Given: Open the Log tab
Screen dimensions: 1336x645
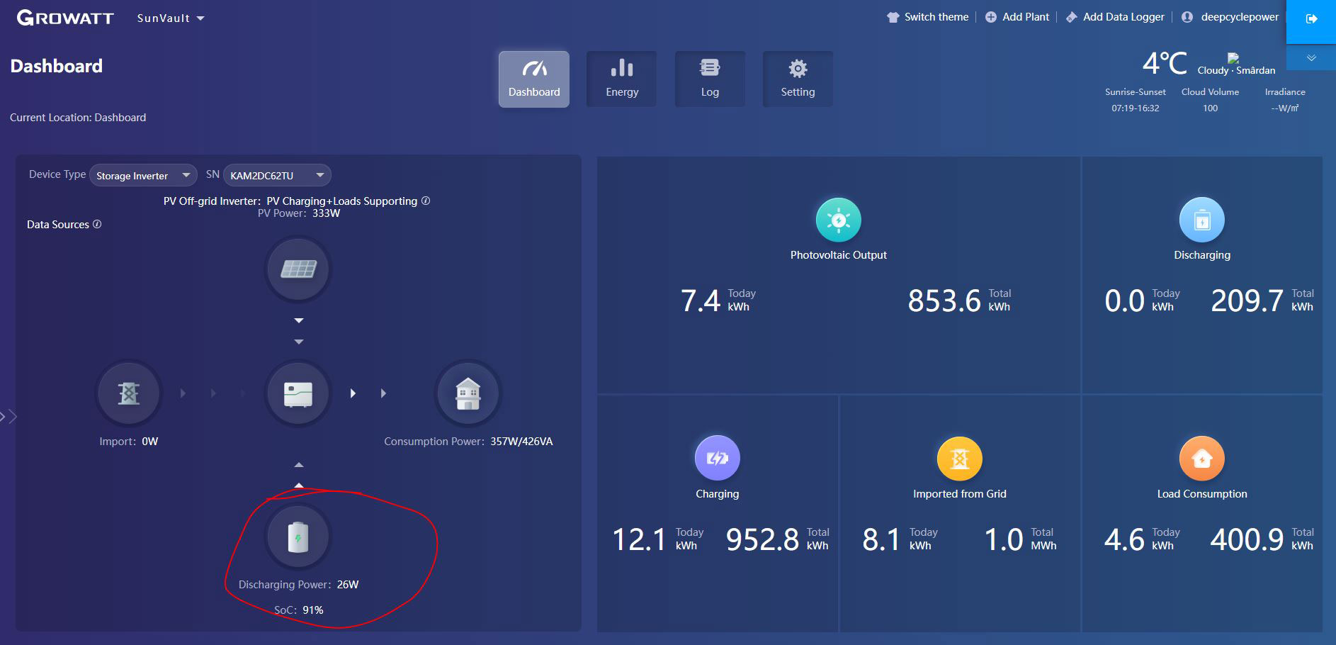Looking at the screenshot, I should (710, 79).
